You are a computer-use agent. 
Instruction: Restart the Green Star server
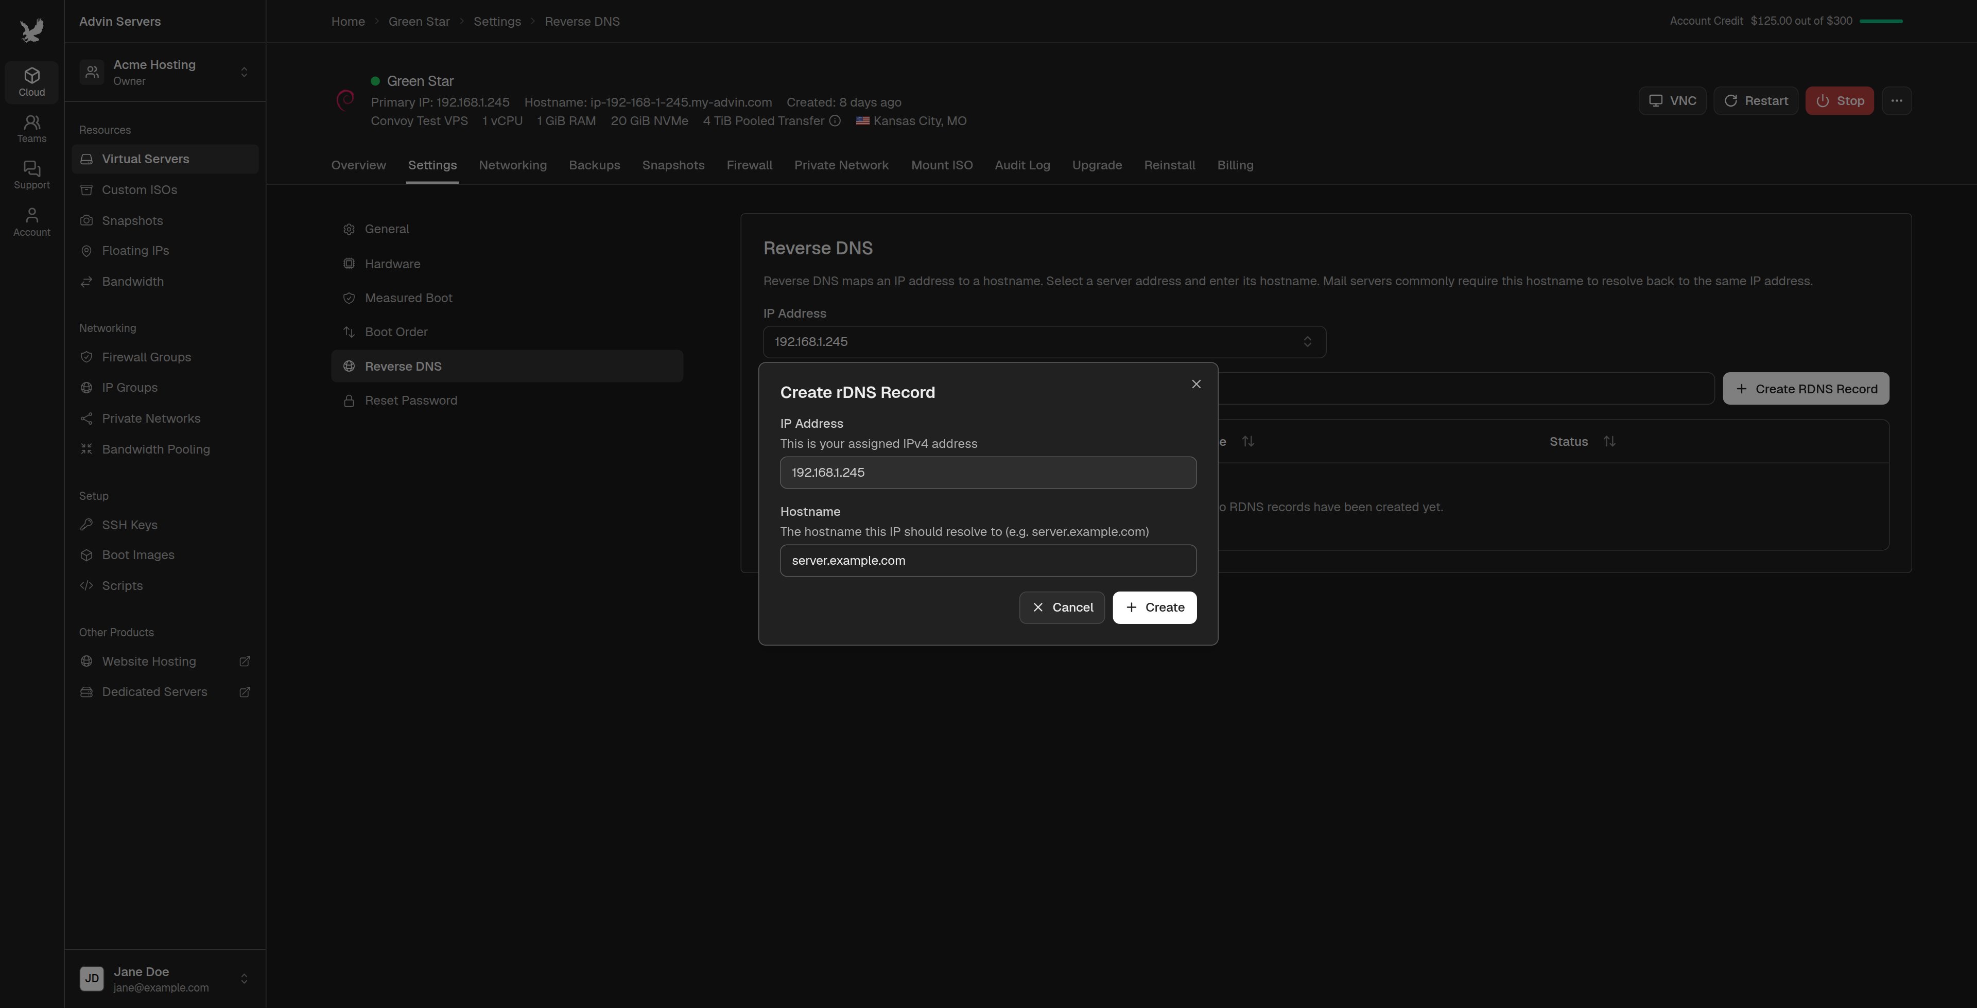pos(1756,100)
